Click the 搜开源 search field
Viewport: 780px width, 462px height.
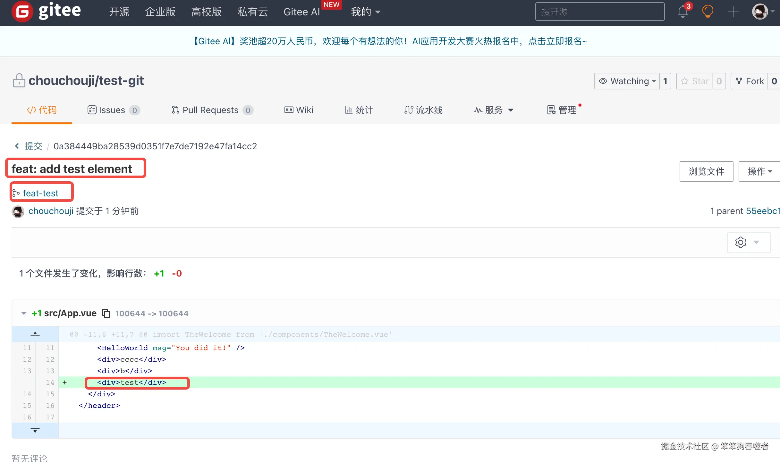click(600, 12)
